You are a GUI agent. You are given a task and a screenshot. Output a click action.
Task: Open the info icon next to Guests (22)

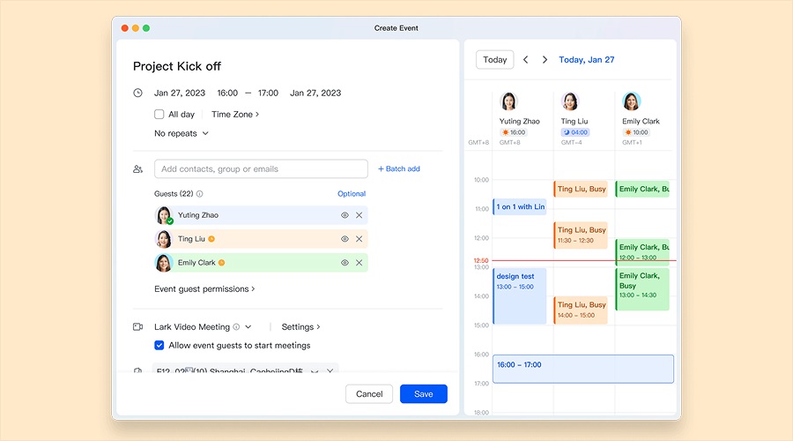[199, 194]
